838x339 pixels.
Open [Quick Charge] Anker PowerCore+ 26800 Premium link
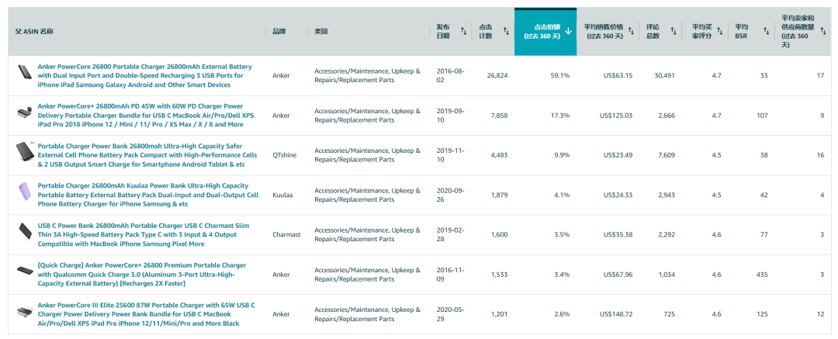(142, 275)
